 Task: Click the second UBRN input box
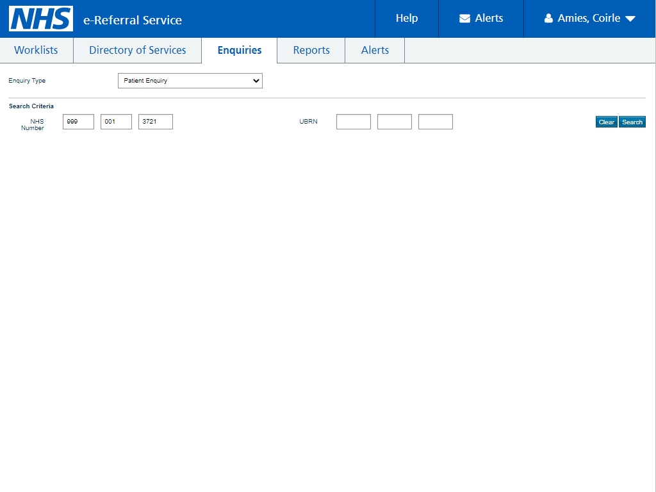coord(395,122)
